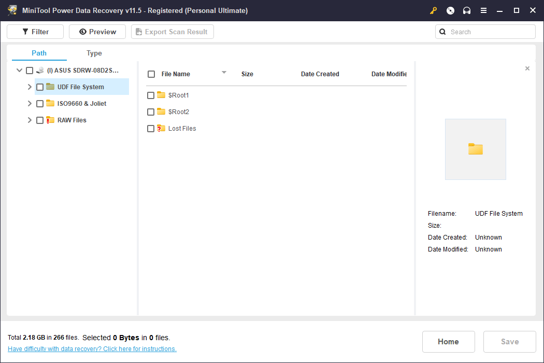Viewport: 544px width, 363px height.
Task: Click the folder preview thumbnail
Action: (x=475, y=149)
